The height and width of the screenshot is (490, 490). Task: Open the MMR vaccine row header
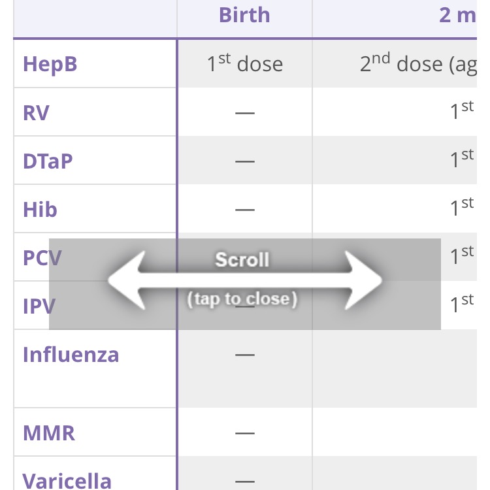pyautogui.click(x=49, y=433)
